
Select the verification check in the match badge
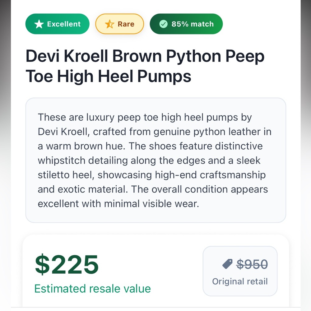coord(163,24)
